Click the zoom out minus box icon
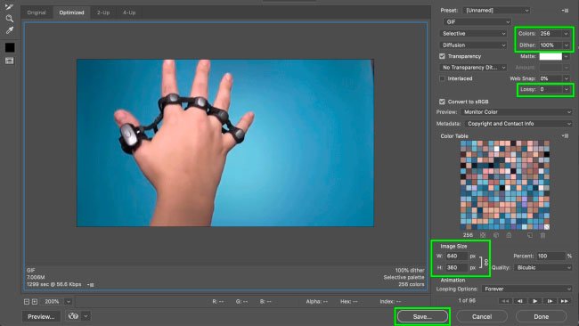 (x=27, y=302)
